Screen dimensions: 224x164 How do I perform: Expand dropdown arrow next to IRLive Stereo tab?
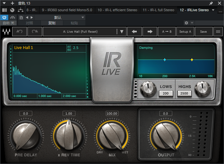coord(213,10)
